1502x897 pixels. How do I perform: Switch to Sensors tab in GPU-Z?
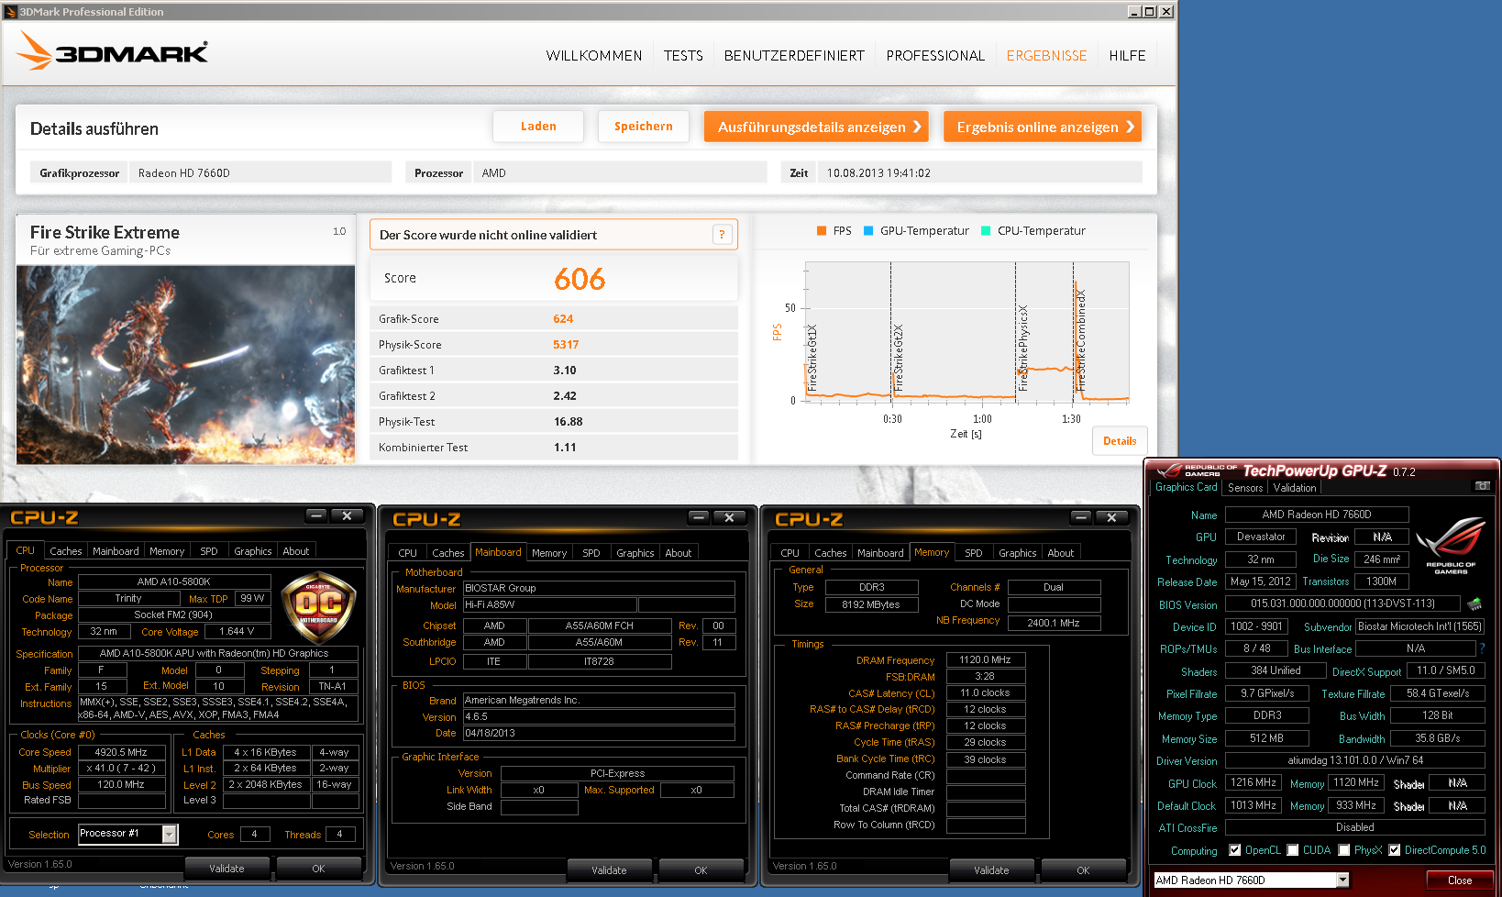1245,488
